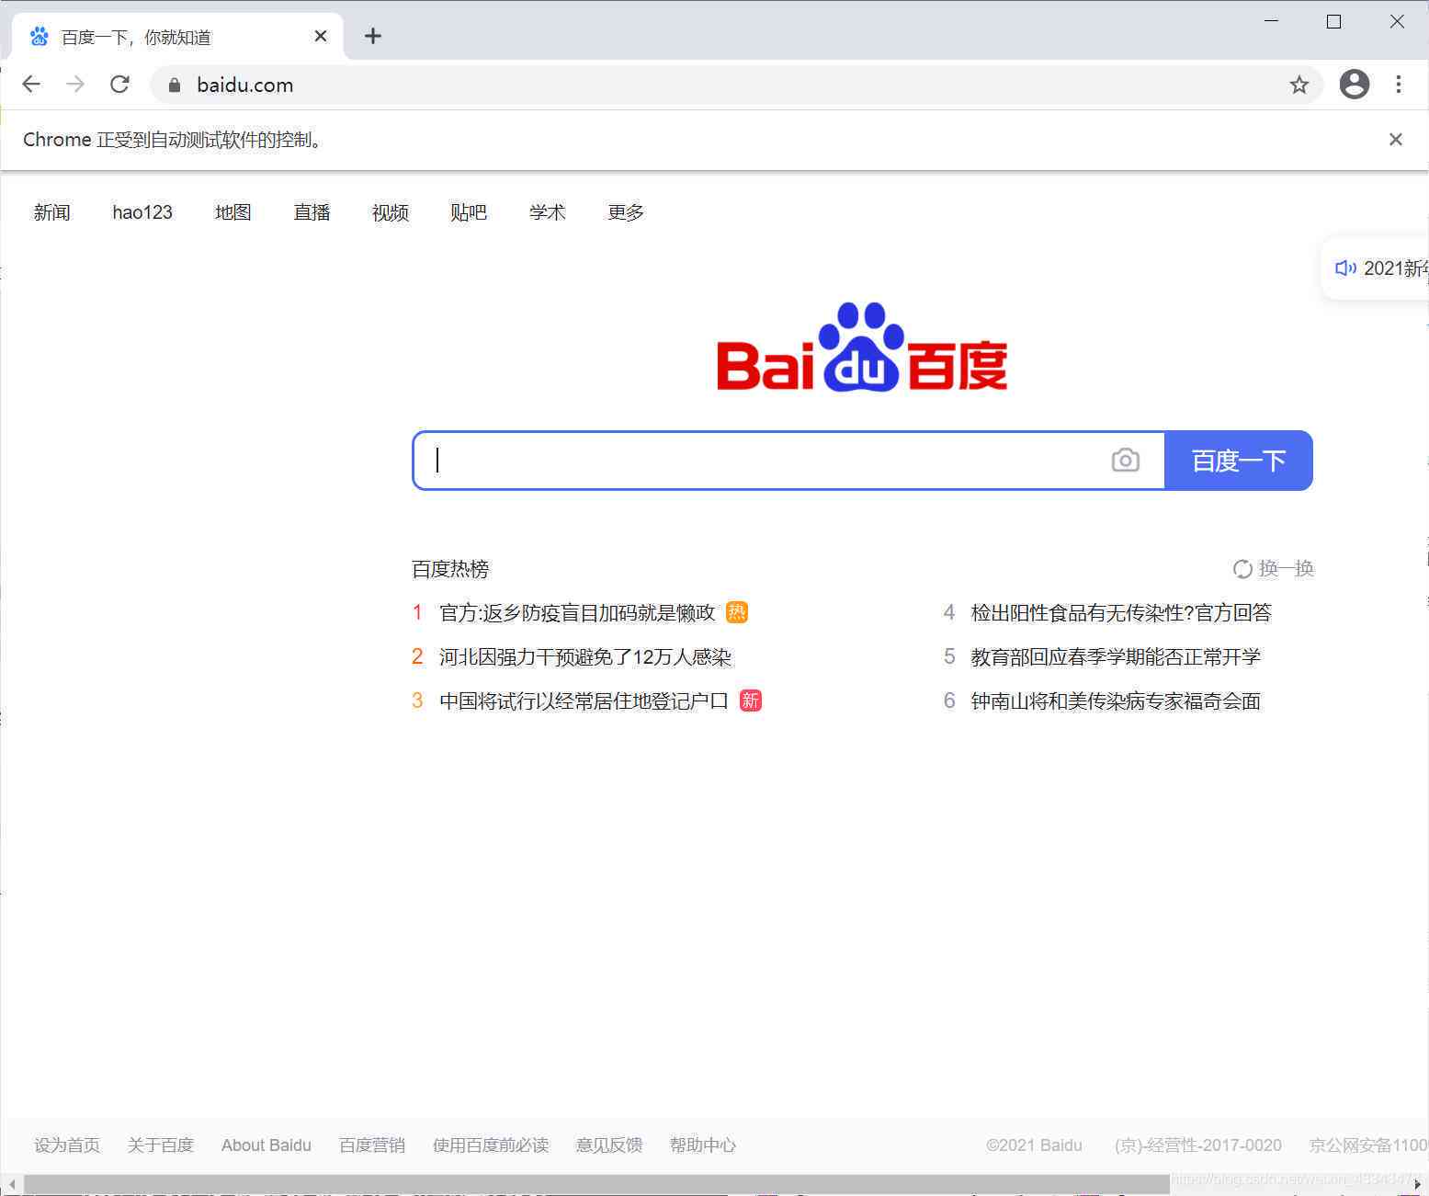
Task: Click the 关于百度 footer link
Action: pos(161,1145)
